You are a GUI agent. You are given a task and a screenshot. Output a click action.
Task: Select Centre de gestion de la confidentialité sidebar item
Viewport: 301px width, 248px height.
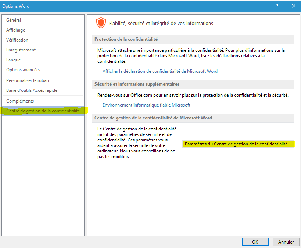[x=43, y=111]
